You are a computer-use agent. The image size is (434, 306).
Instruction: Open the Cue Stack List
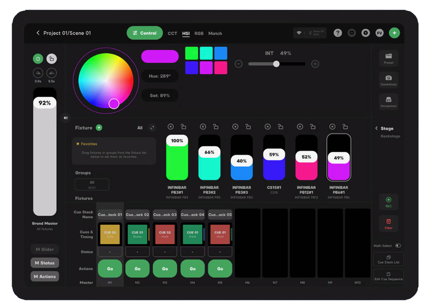coord(388,259)
